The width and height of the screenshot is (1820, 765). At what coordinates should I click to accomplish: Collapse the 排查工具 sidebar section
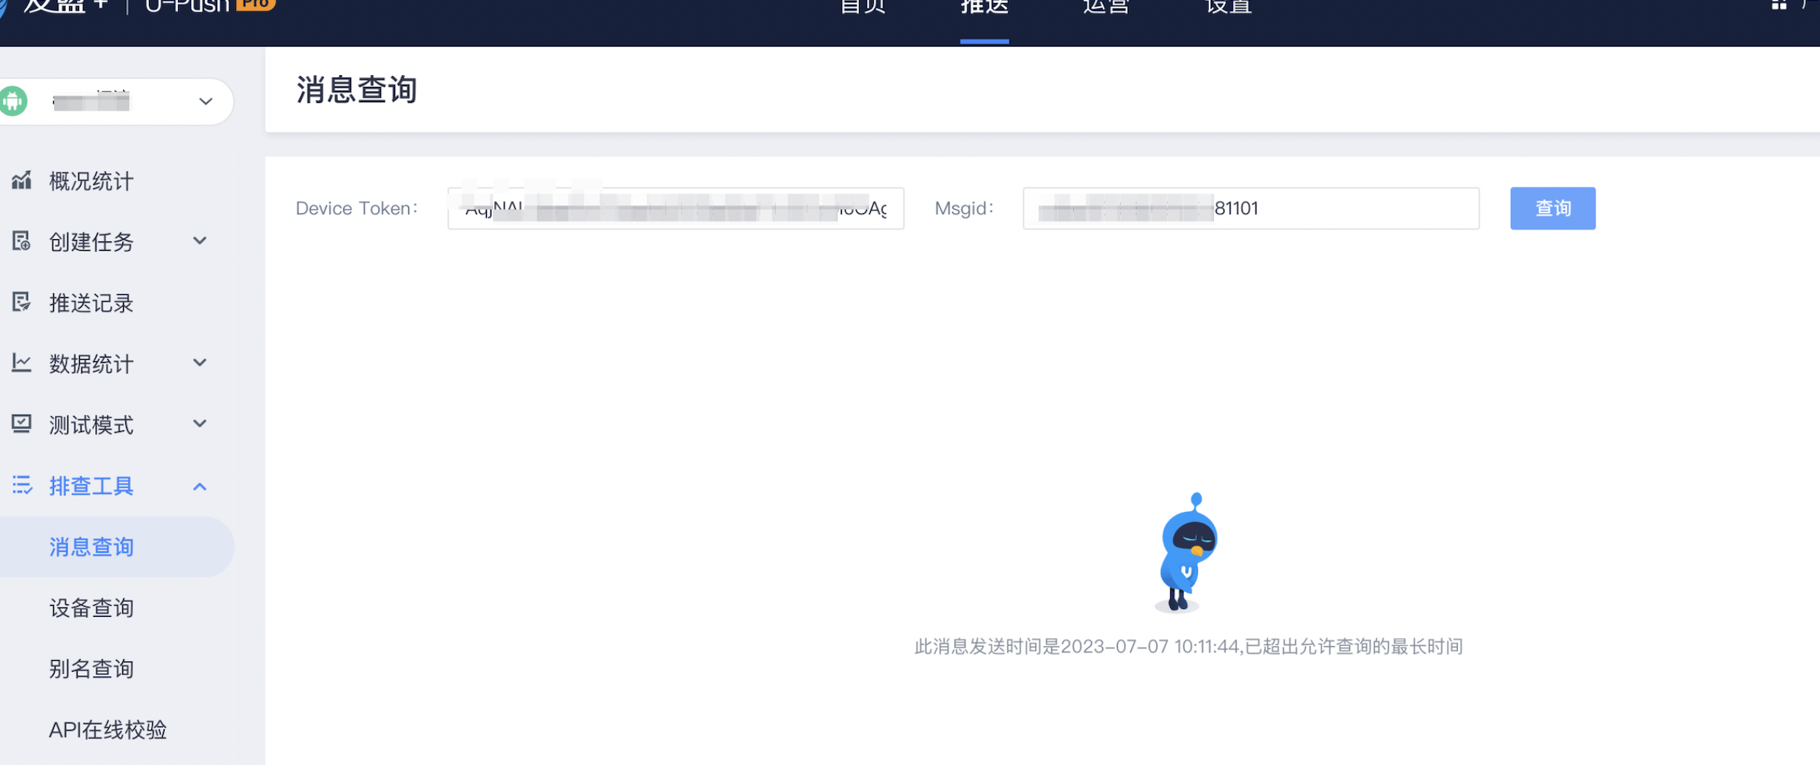[199, 486]
